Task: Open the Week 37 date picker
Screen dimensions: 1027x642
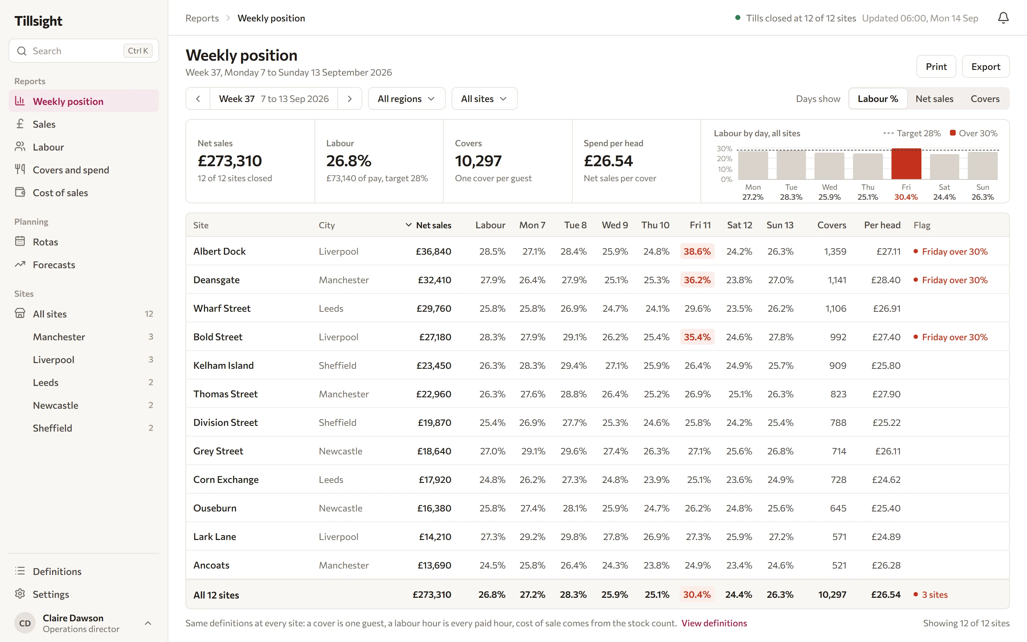Action: pos(274,98)
